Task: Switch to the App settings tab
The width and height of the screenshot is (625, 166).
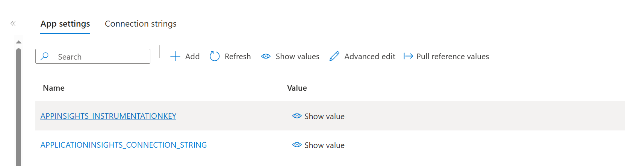Action: 65,24
